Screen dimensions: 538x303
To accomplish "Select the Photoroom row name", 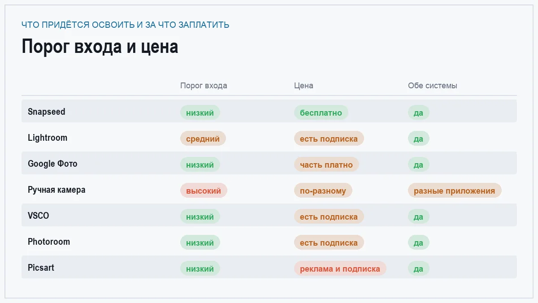I will [49, 242].
